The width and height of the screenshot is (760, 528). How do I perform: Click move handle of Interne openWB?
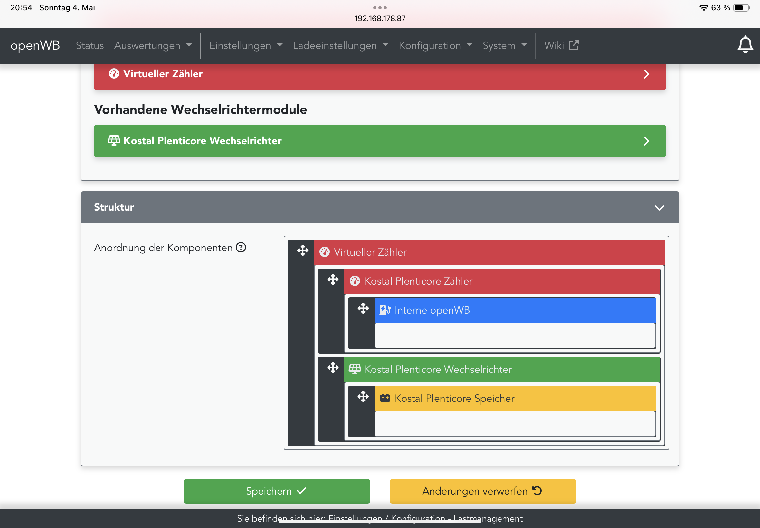click(x=363, y=308)
